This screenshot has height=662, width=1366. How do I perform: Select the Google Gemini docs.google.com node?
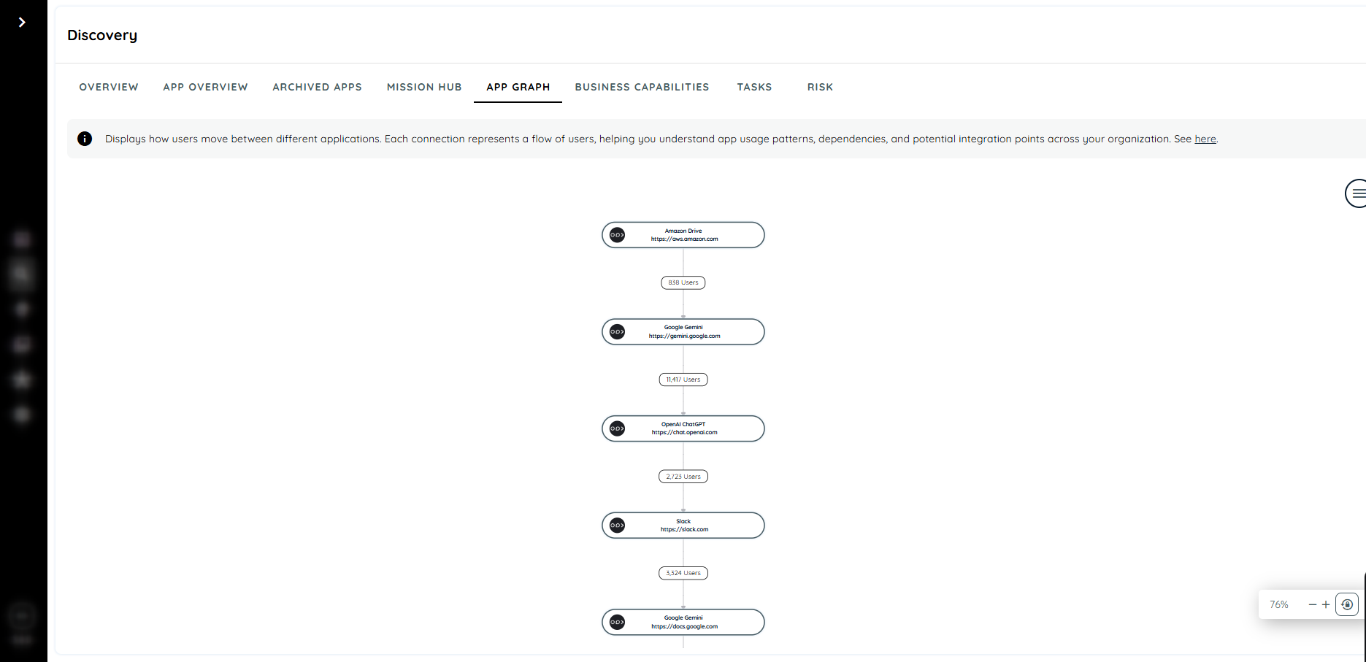[683, 622]
